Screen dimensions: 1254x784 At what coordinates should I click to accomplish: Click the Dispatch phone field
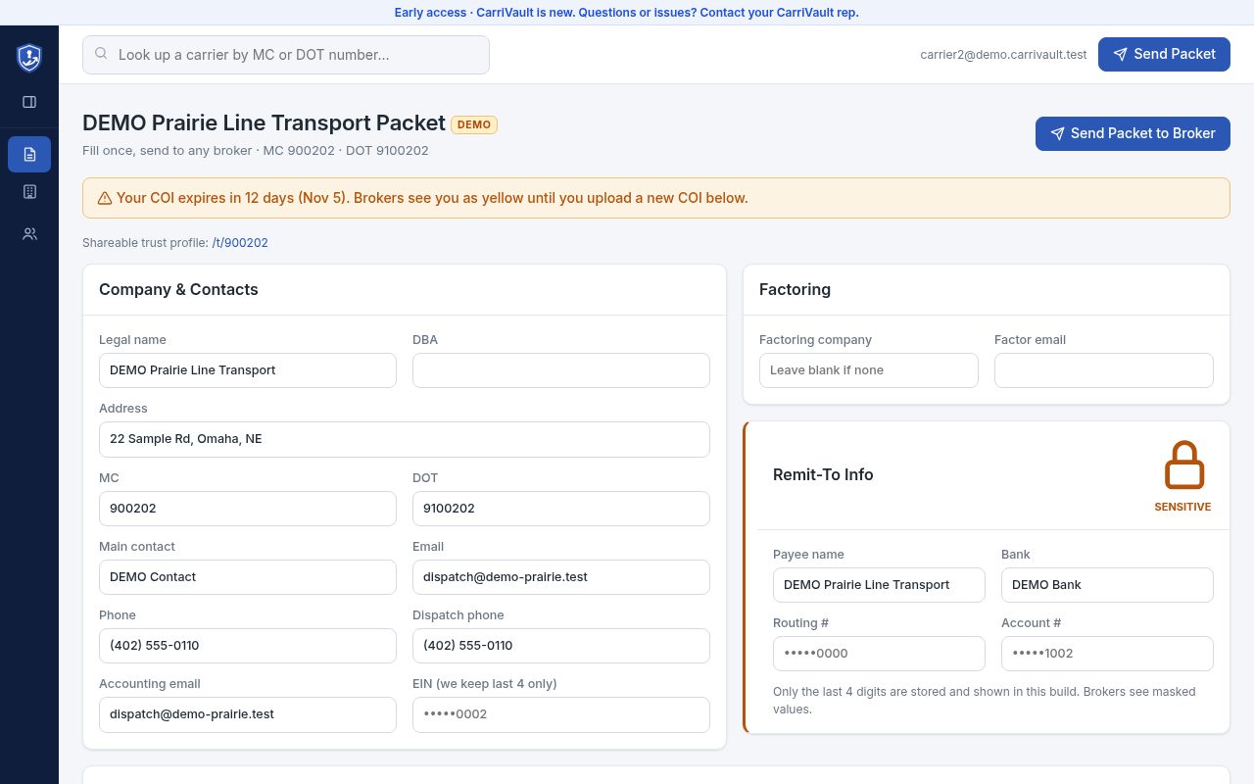point(561,646)
